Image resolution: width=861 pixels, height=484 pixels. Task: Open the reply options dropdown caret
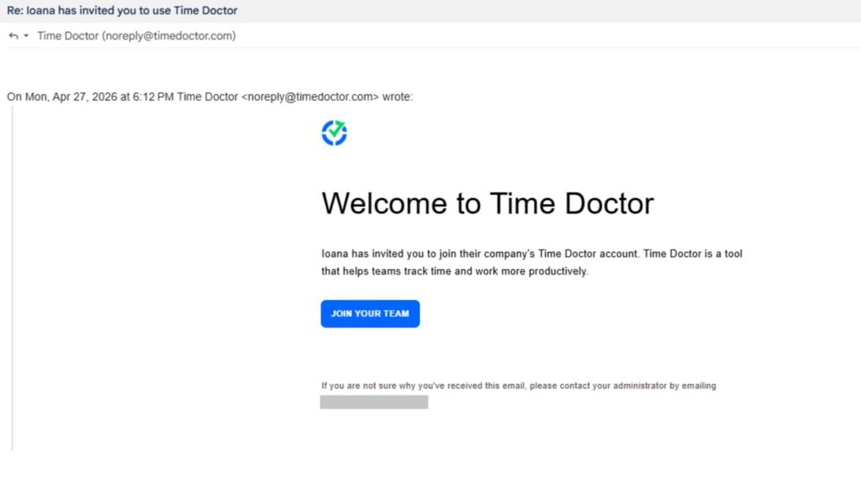26,36
